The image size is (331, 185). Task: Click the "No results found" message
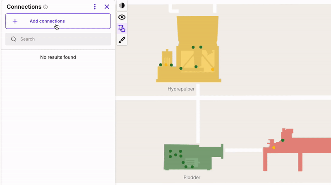(58, 57)
